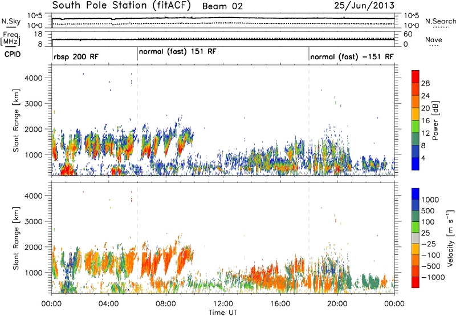Click the '12:00' time axis label
This screenshot has height=316, width=456.
coord(223,304)
